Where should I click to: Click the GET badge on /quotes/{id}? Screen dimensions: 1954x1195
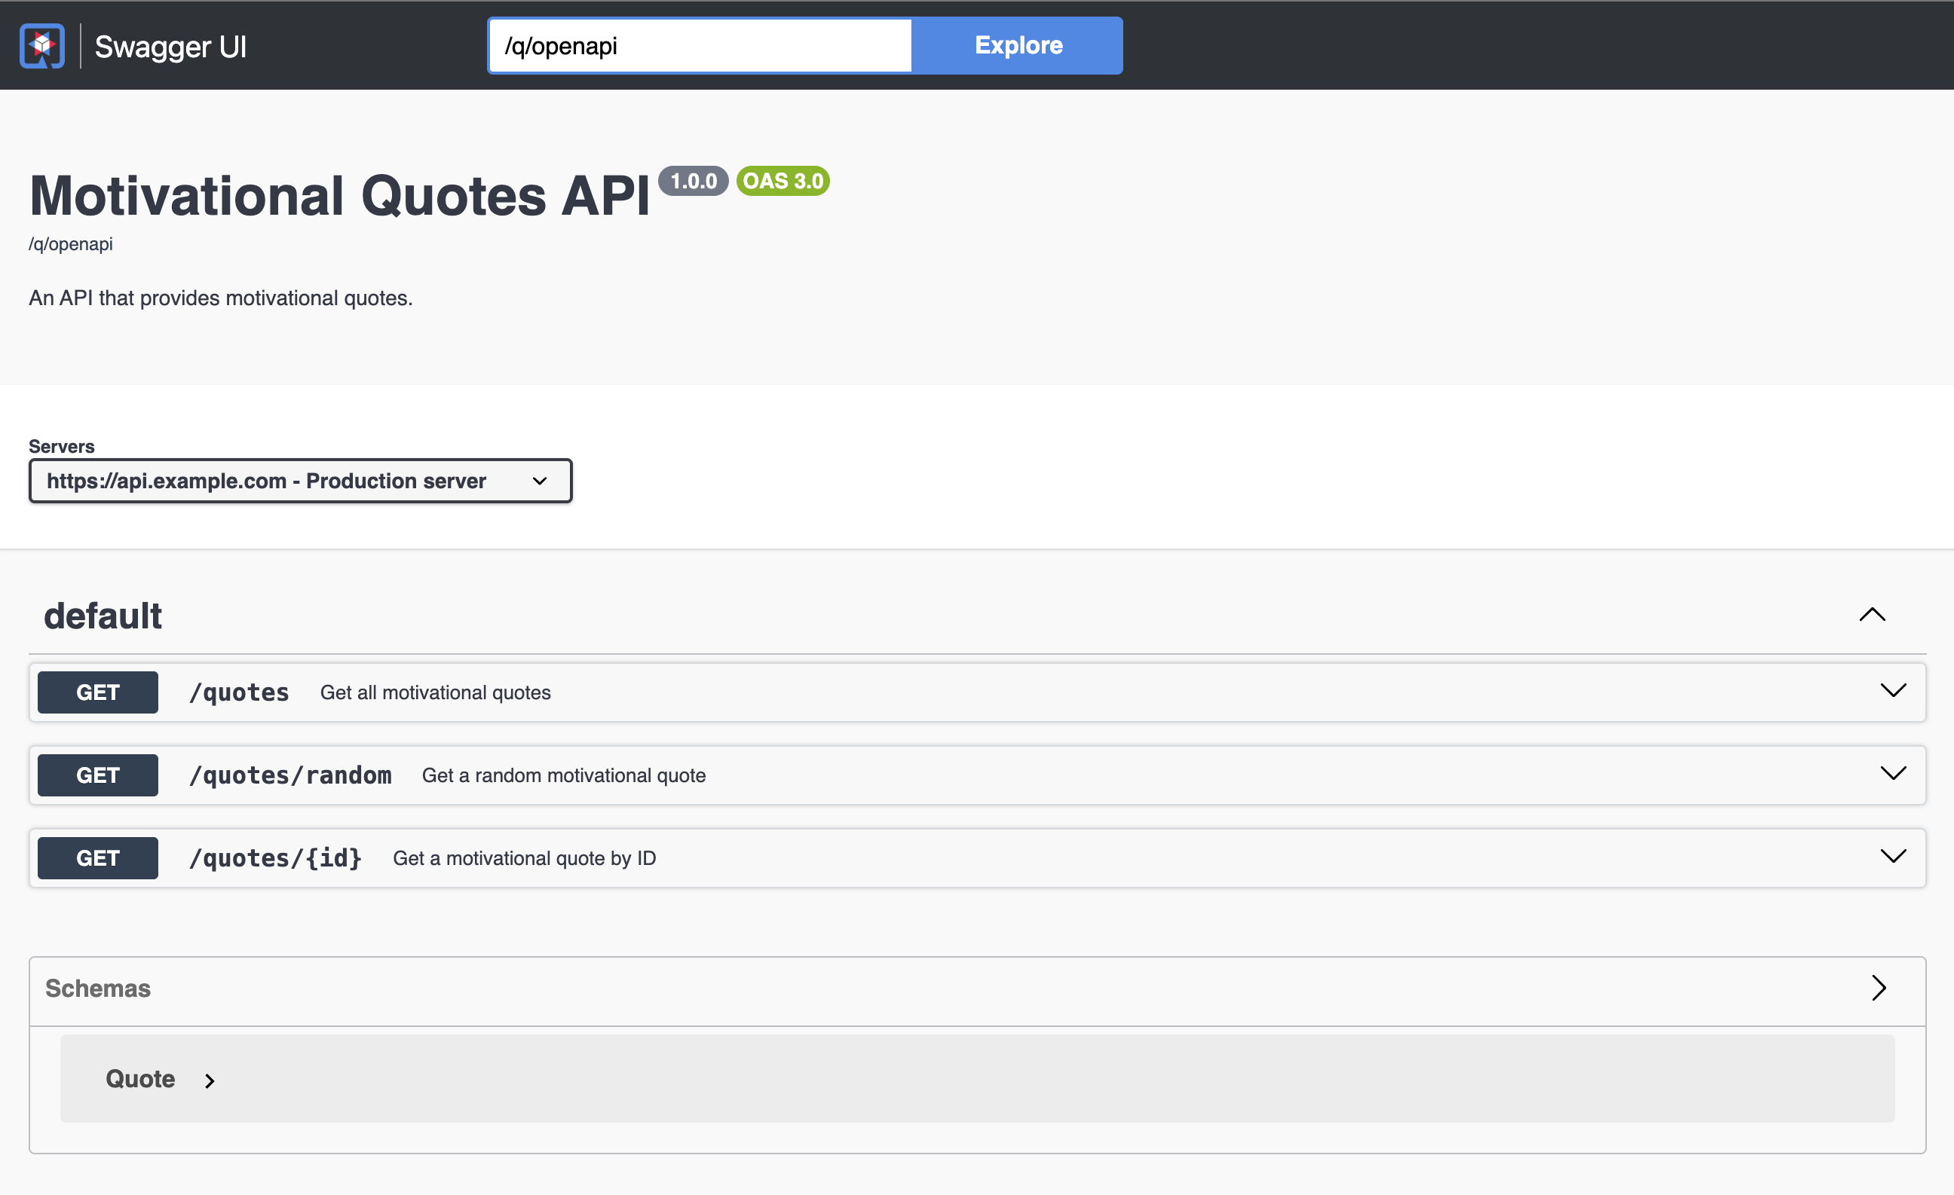tap(96, 857)
